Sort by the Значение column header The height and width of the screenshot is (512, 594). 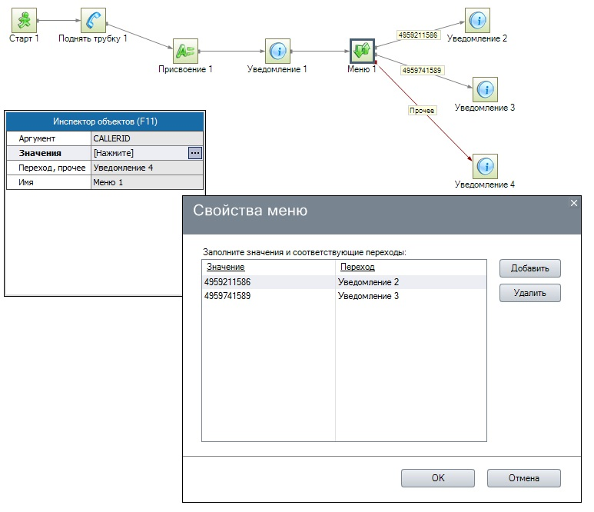point(226,267)
